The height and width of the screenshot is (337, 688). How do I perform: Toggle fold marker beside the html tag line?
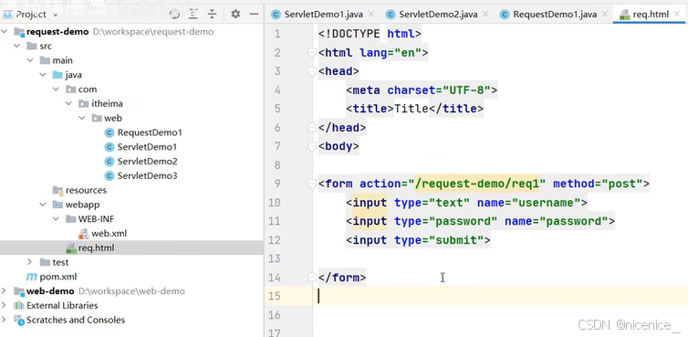tap(312, 53)
